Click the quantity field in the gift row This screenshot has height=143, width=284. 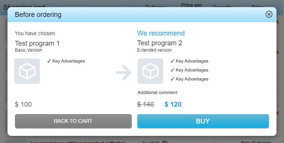coord(218,142)
